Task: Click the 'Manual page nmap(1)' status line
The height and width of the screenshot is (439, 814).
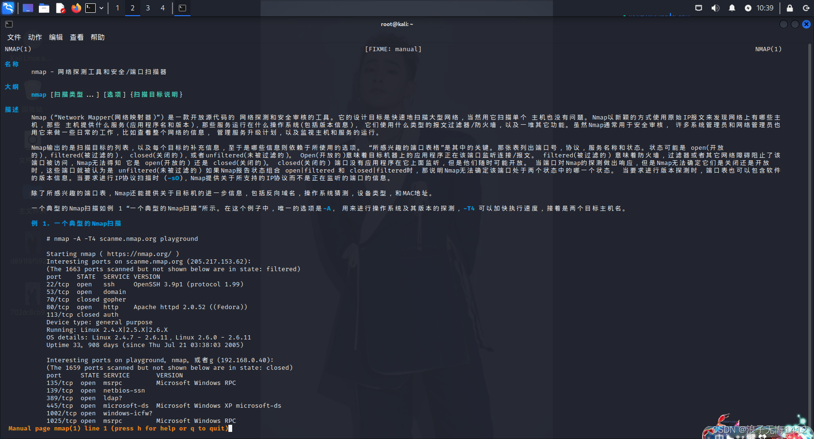Action: [118, 428]
